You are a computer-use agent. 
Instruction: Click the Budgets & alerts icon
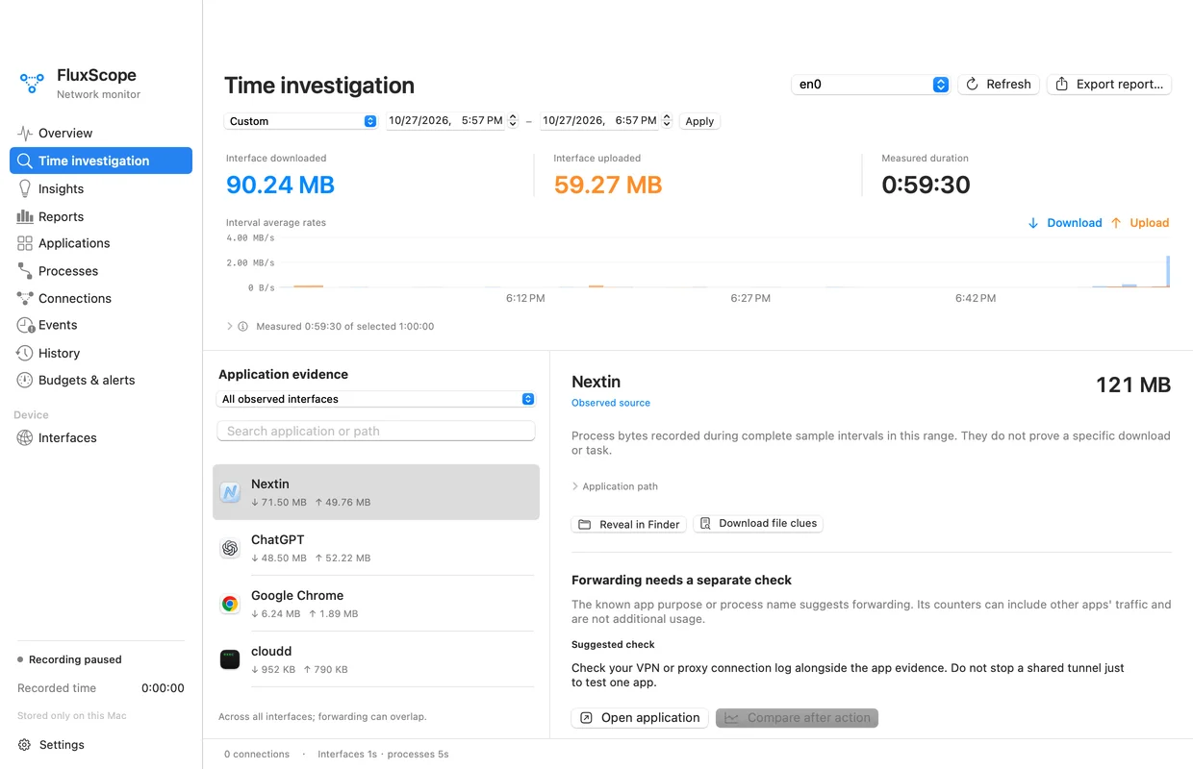pyautogui.click(x=25, y=380)
